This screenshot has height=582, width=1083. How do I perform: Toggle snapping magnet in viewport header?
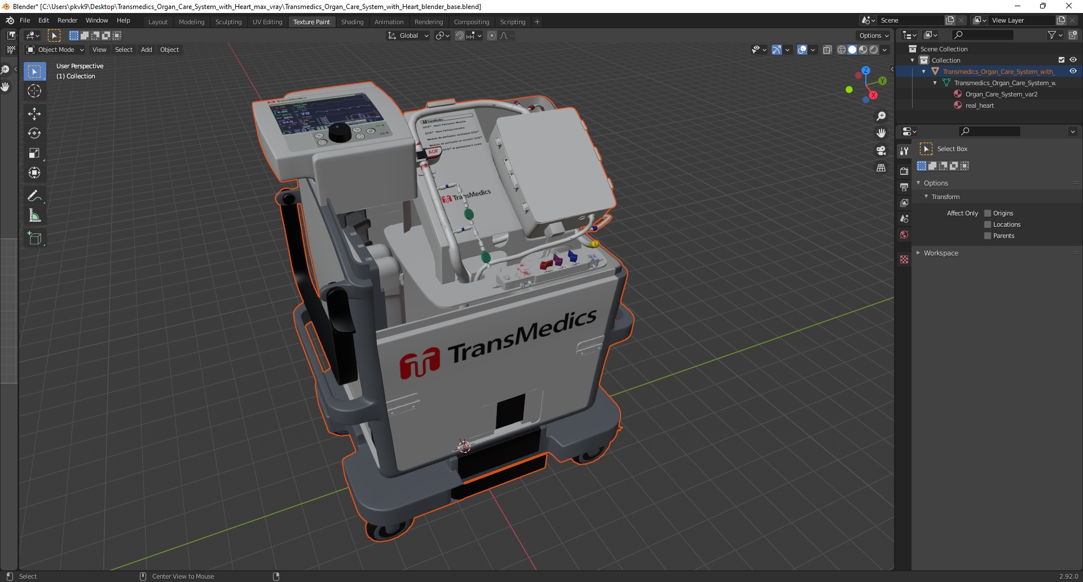(460, 36)
